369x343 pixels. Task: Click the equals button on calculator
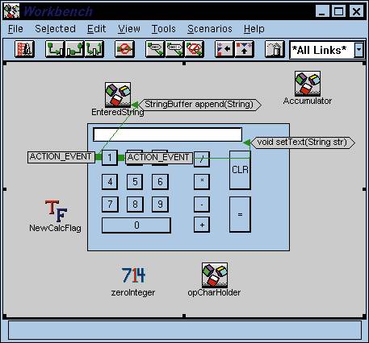[x=240, y=214]
